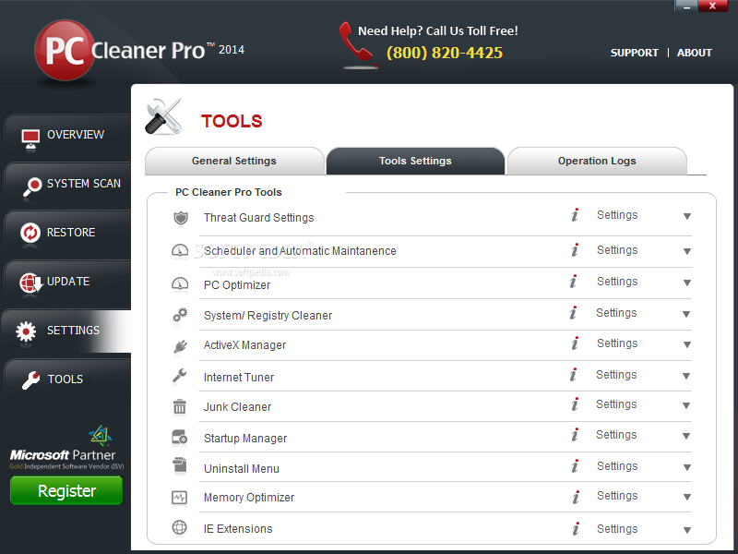
Task: Click the green Register button
Action: (66, 490)
